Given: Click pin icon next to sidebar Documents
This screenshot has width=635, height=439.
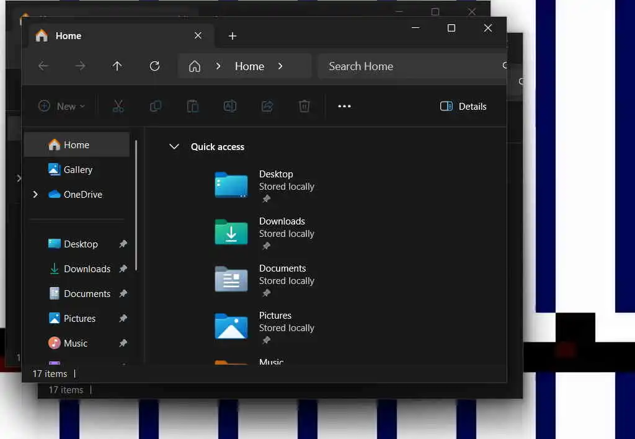Looking at the screenshot, I should [123, 293].
